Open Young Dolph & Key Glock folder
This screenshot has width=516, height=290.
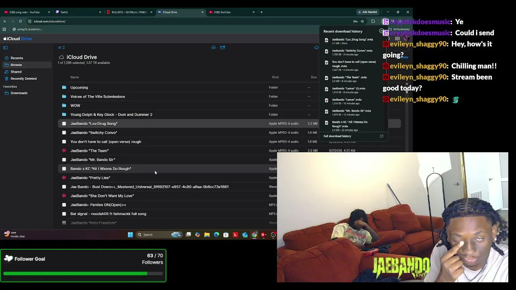(111, 114)
